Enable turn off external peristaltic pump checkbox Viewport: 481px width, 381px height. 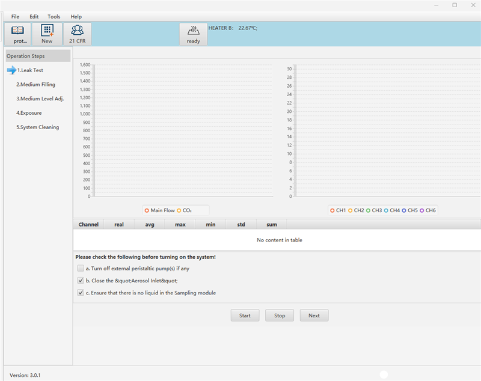click(81, 269)
